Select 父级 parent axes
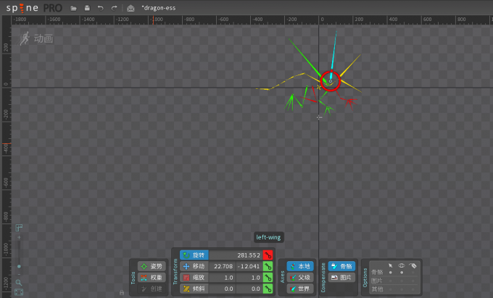This screenshot has width=493, height=298. coord(300,278)
